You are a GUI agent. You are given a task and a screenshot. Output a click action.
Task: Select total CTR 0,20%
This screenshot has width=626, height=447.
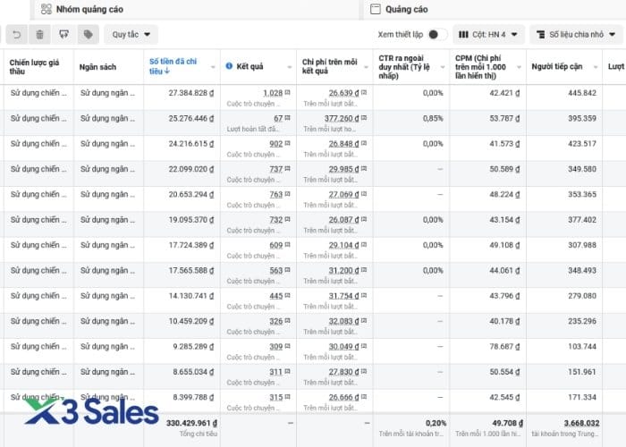point(436,423)
